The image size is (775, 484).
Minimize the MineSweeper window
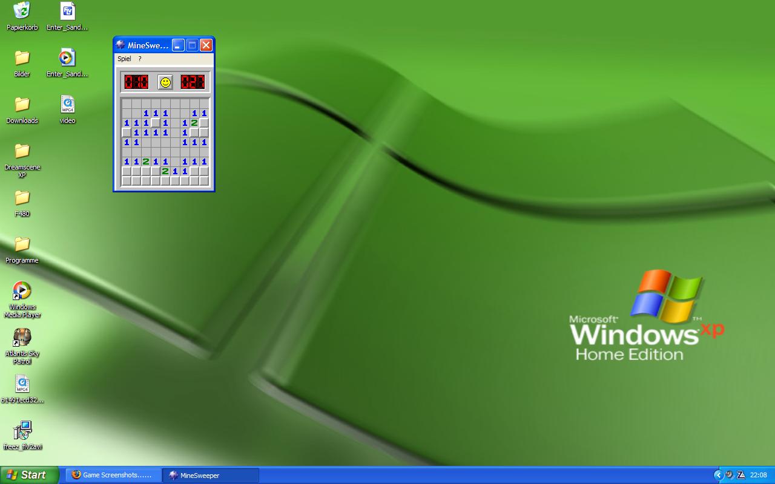tap(178, 45)
